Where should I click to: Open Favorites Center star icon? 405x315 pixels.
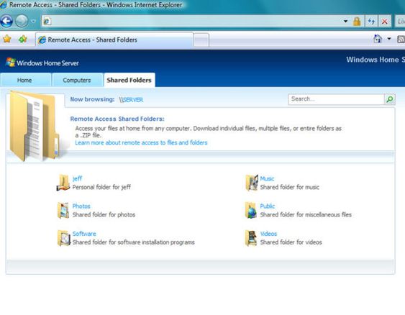coord(7,40)
